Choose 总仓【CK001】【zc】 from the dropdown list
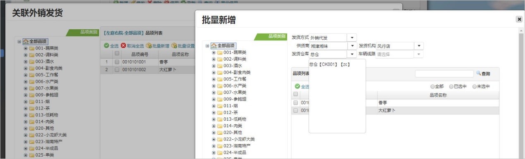The width and height of the screenshot is (525, 159). 327,64
